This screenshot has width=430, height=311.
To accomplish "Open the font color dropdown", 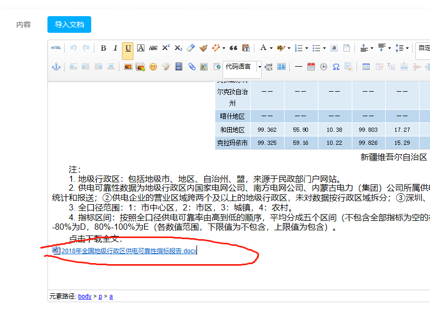I will click(271, 48).
